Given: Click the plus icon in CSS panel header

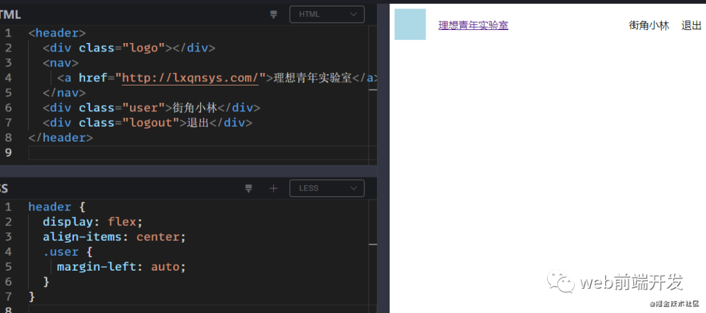Looking at the screenshot, I should pyautogui.click(x=273, y=188).
